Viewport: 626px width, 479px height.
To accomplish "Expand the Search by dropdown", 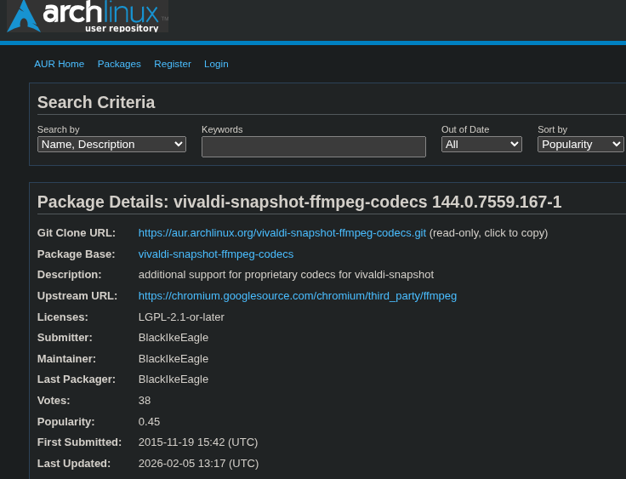I will pyautogui.click(x=111, y=145).
